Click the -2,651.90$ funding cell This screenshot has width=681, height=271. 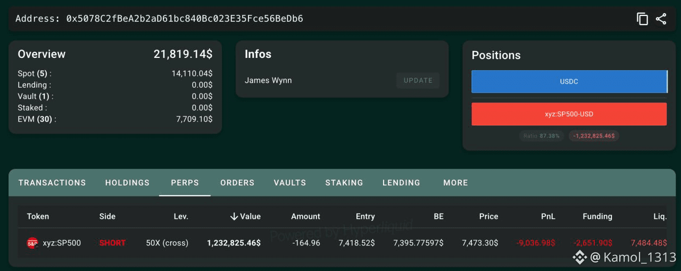click(x=593, y=243)
